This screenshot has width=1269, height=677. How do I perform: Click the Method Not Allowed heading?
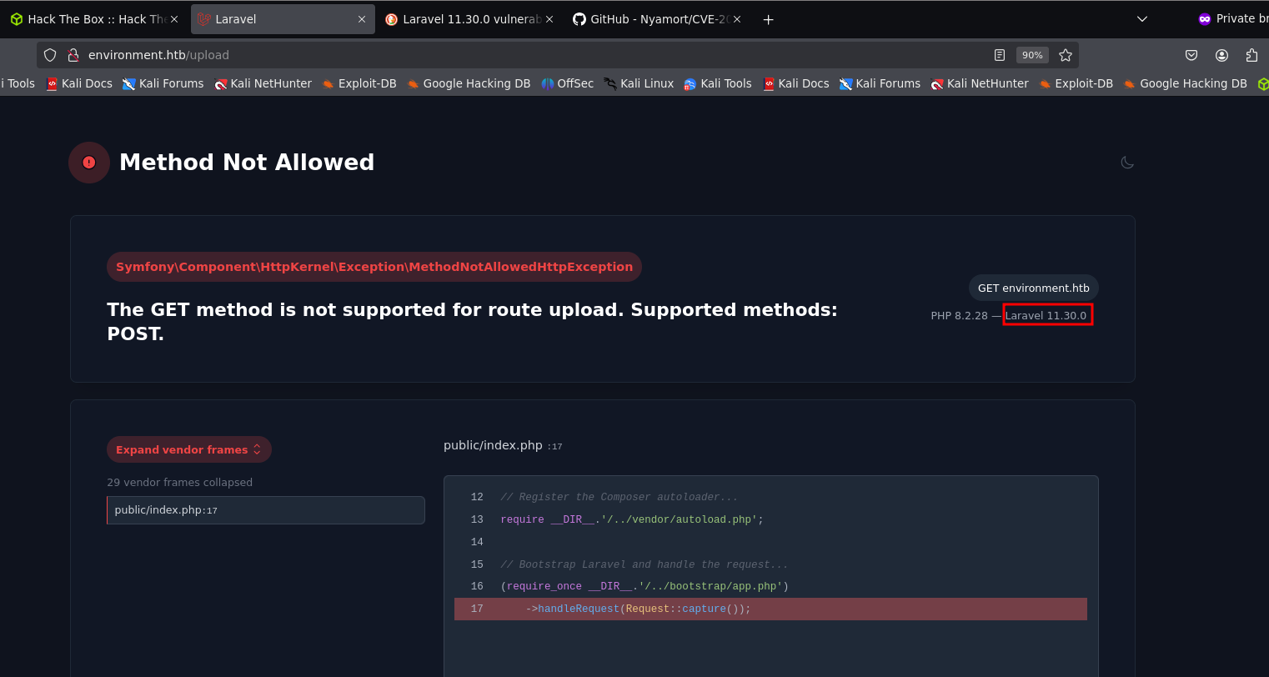point(247,162)
